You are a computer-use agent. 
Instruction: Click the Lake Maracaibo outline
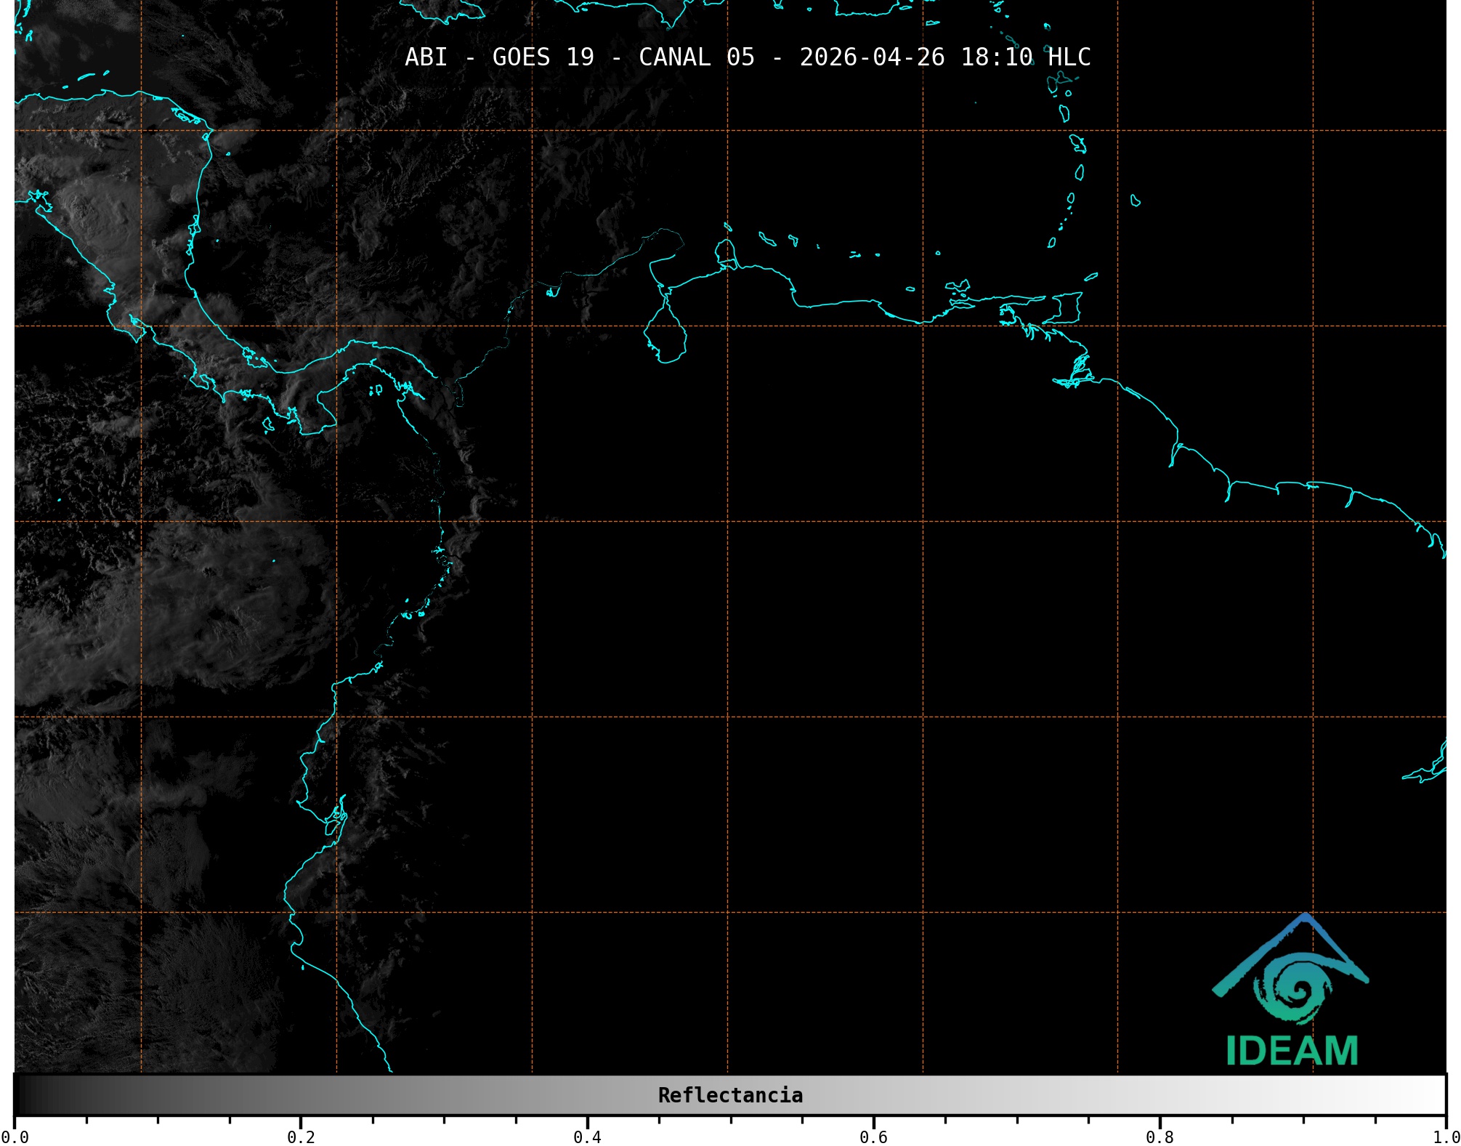(x=666, y=337)
